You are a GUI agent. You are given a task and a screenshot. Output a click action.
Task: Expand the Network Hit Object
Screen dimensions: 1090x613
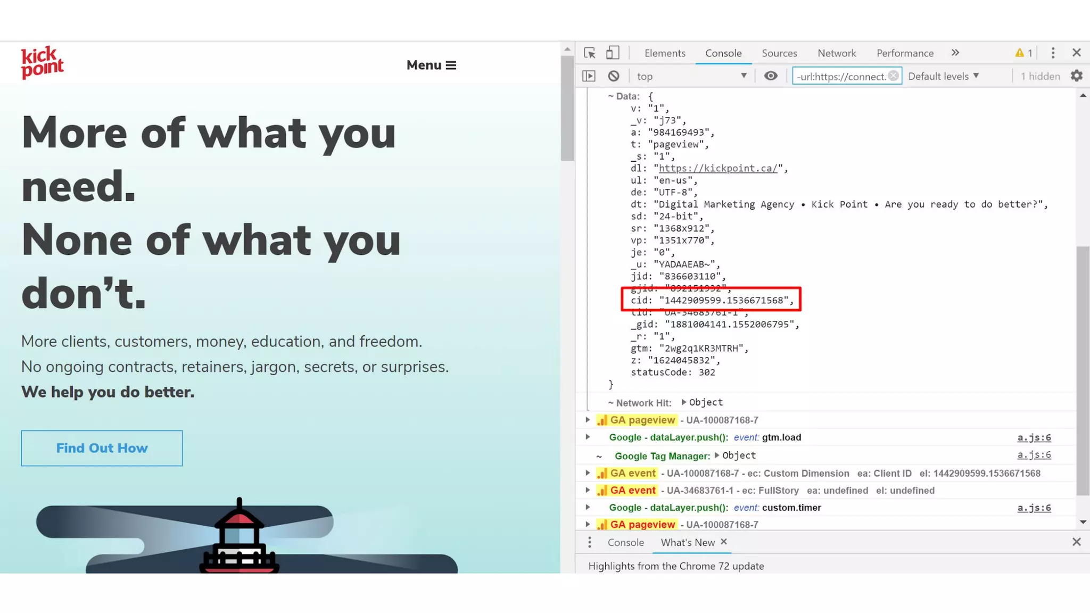(x=684, y=402)
